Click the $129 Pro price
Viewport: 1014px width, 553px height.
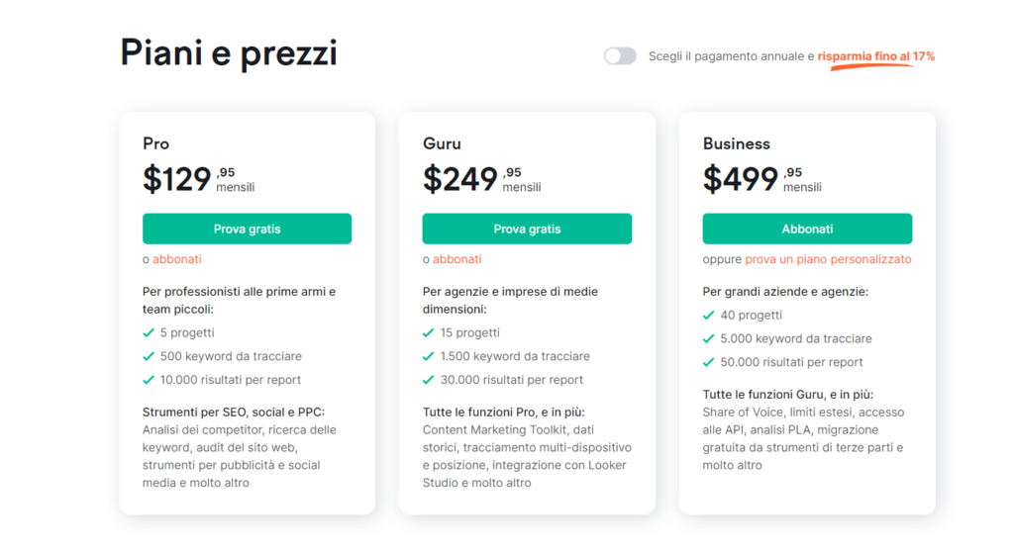coord(177,179)
